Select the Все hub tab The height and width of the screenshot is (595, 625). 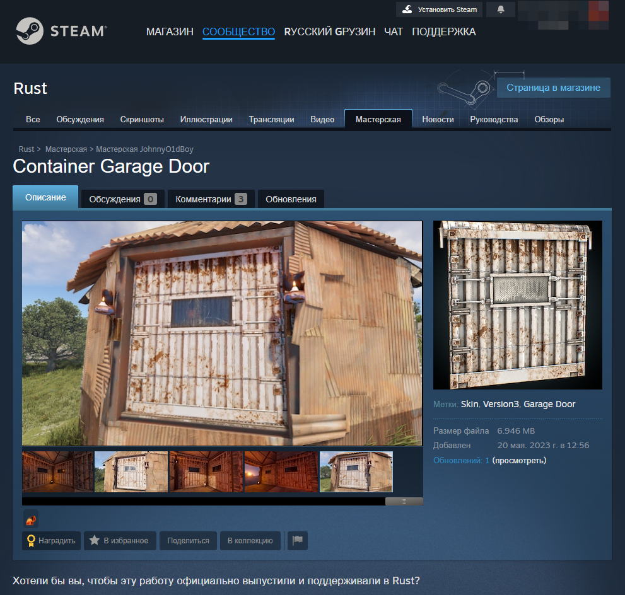[x=33, y=120]
